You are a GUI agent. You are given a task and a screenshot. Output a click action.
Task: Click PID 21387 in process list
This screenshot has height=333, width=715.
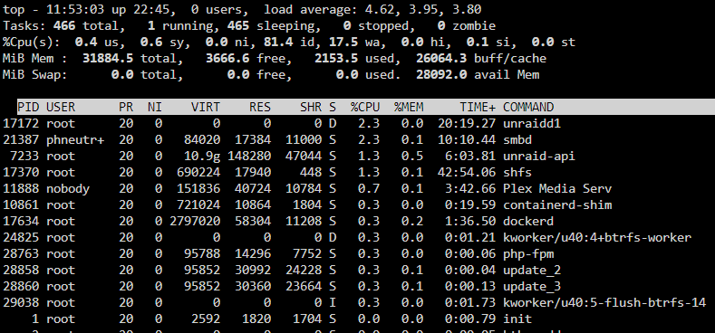coord(21,140)
